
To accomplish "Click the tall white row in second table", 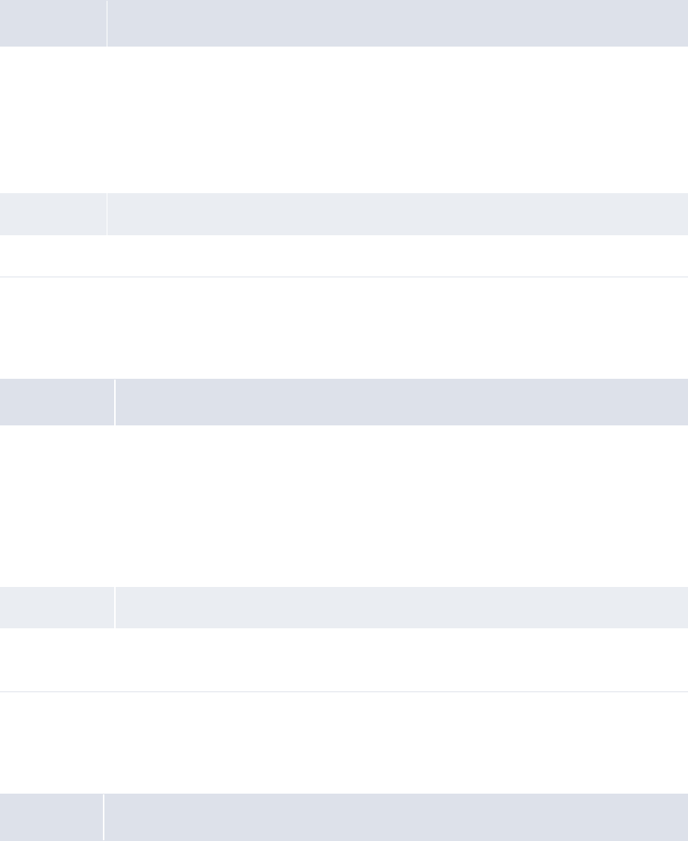I will pos(344,506).
